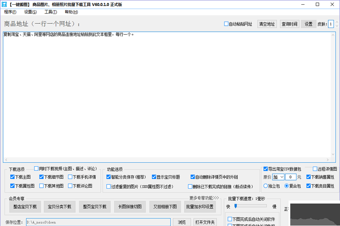Open the 帮助(H) menu
The image size is (340, 226).
[71, 12]
